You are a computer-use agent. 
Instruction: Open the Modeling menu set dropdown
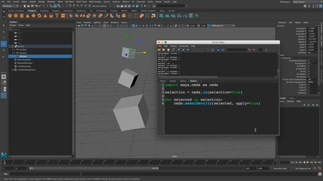coord(10,6)
